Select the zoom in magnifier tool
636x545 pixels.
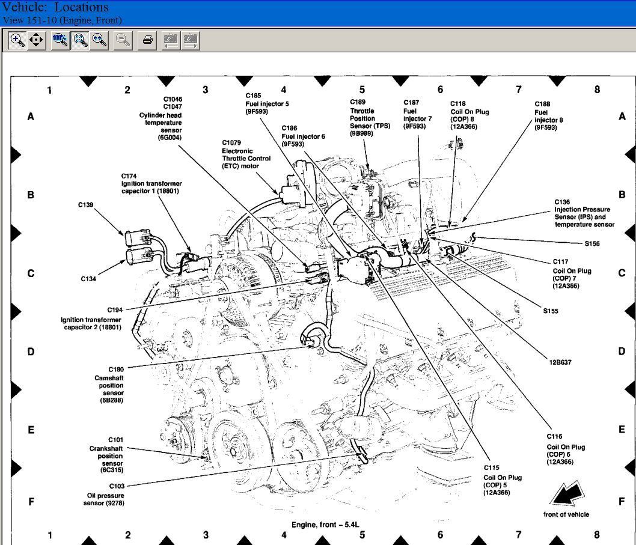[17, 40]
